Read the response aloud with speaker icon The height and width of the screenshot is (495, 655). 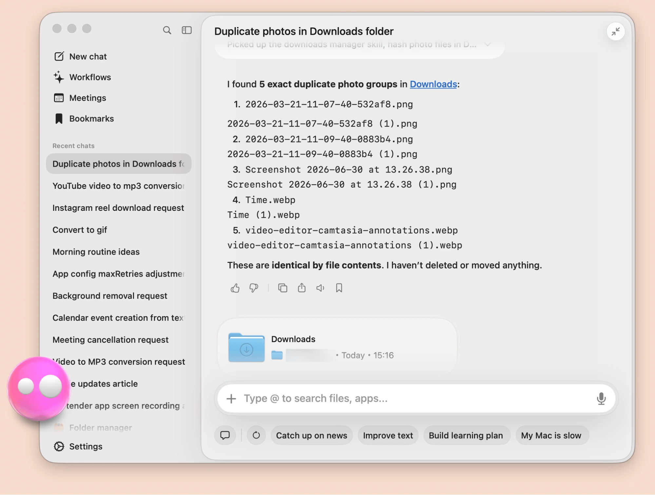pos(320,288)
